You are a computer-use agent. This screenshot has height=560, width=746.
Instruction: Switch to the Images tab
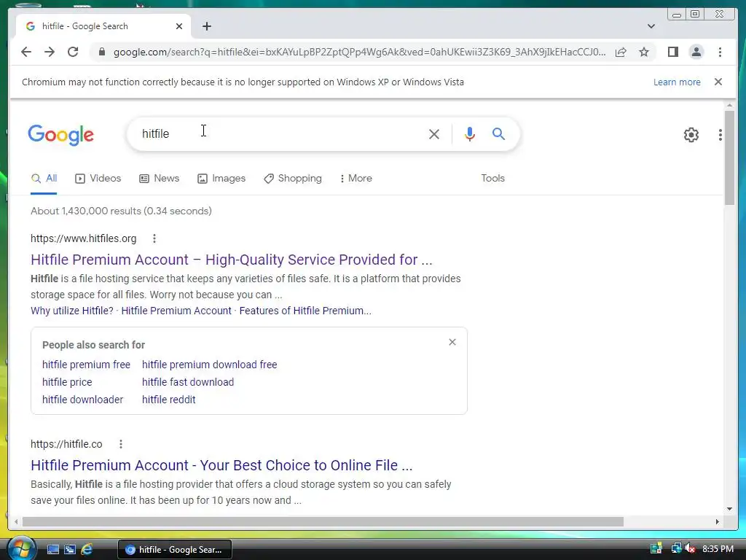click(x=221, y=179)
